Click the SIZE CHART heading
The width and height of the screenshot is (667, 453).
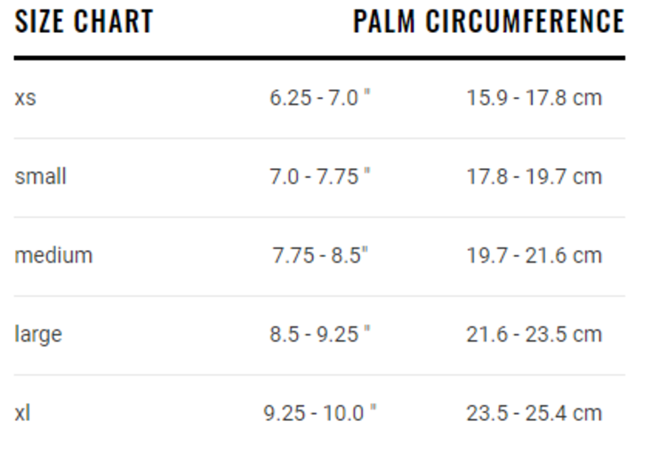(84, 21)
